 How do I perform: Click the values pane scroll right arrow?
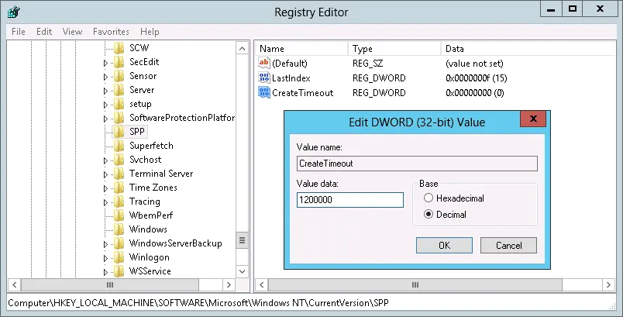coord(608,284)
